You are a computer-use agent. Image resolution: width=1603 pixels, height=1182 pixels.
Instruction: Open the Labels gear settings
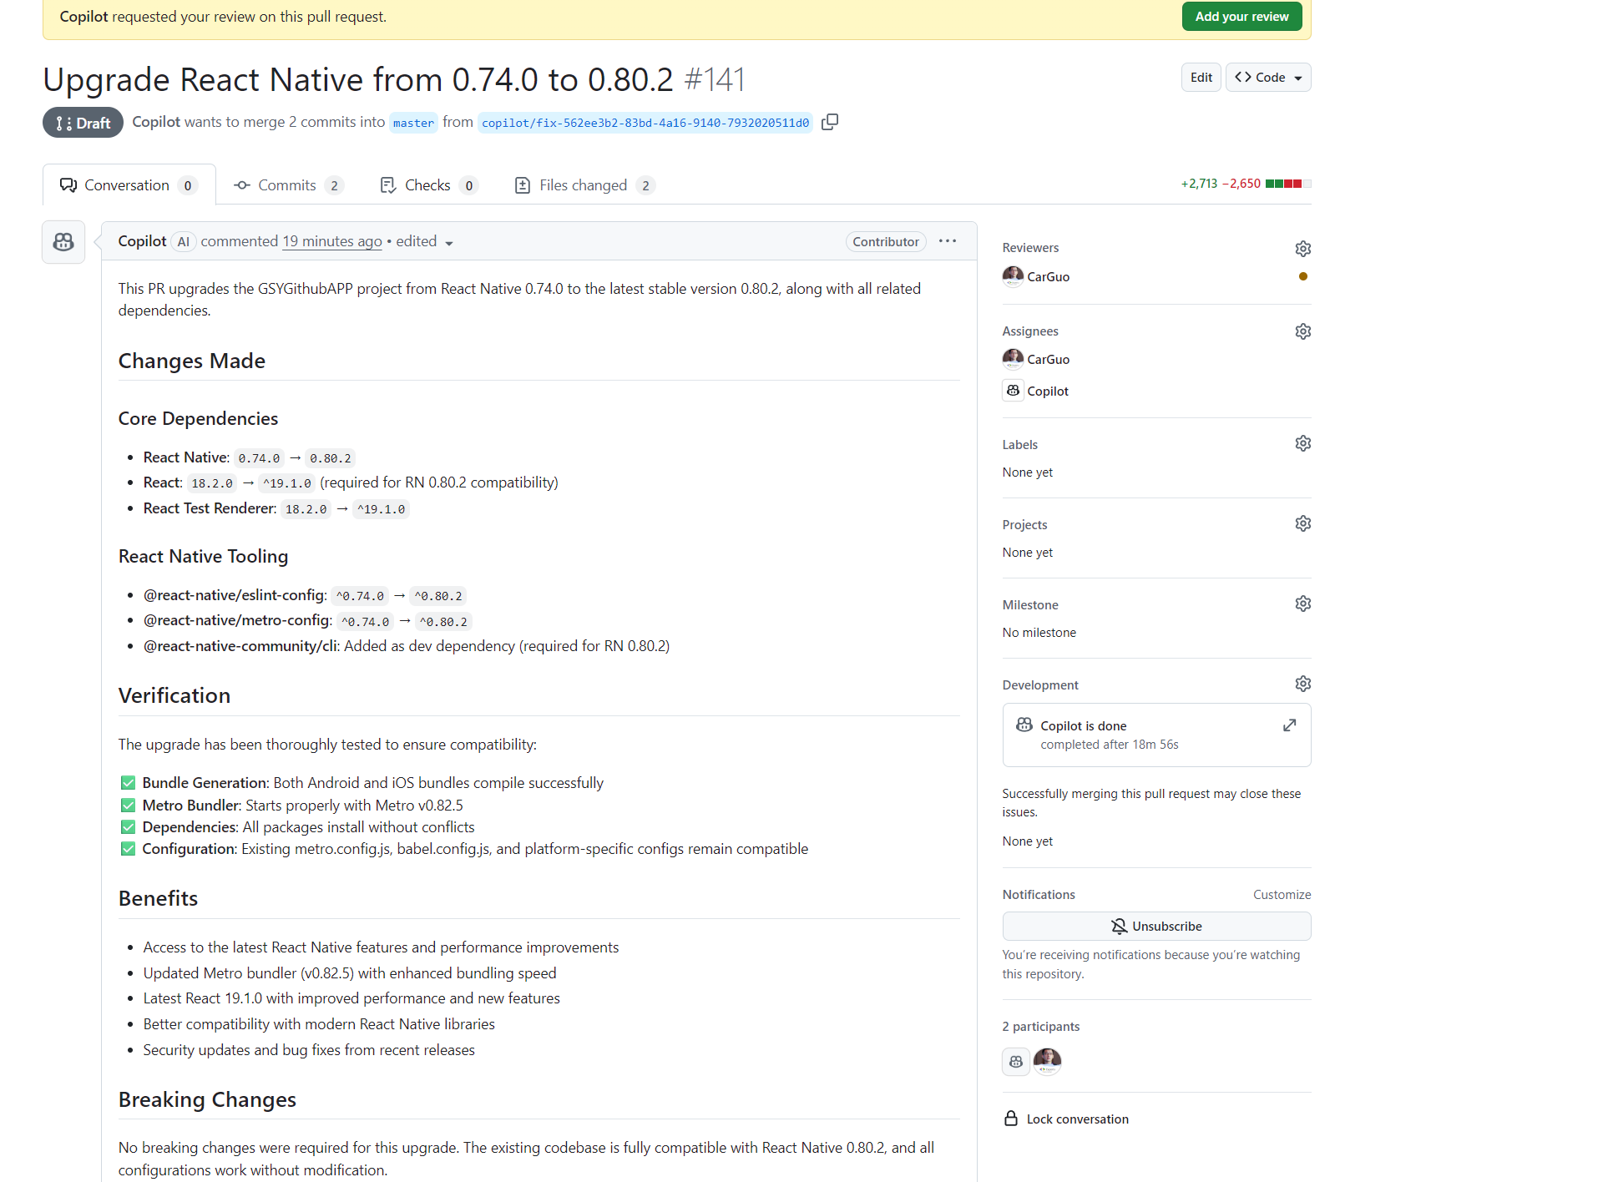(1302, 443)
